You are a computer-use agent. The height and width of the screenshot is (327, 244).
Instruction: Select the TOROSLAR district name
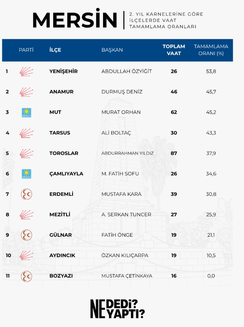point(64,153)
